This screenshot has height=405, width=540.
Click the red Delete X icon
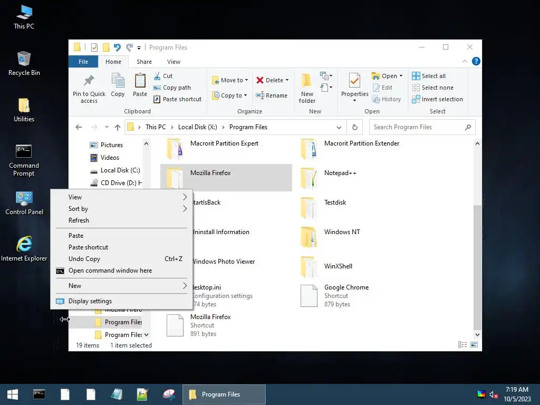260,80
